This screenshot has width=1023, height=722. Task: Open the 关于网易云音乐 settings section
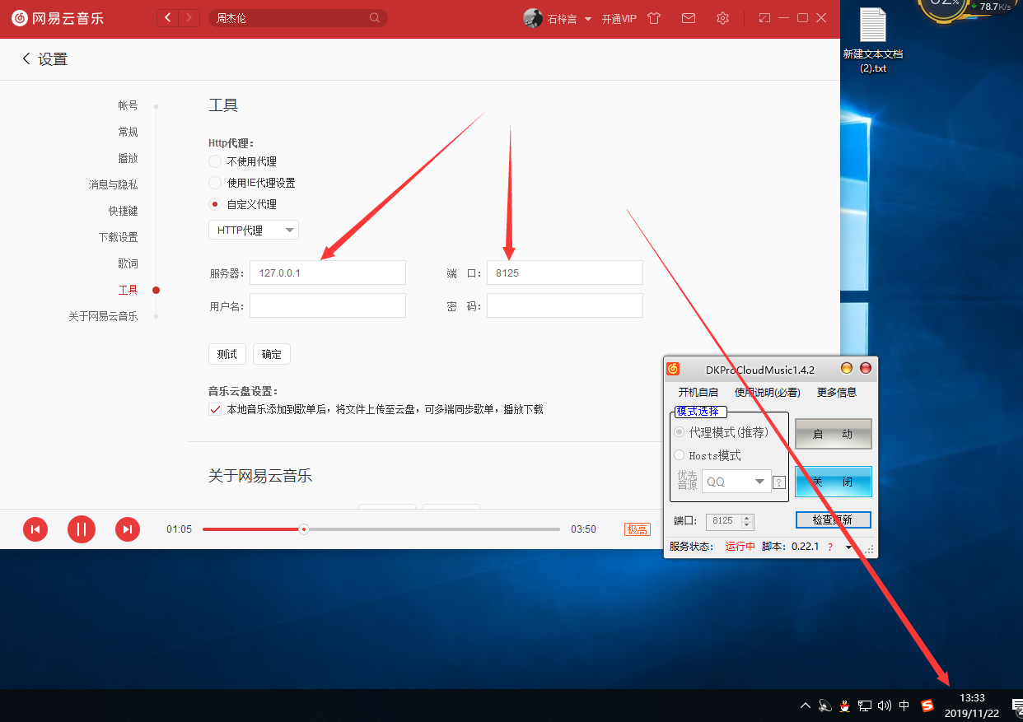(103, 316)
